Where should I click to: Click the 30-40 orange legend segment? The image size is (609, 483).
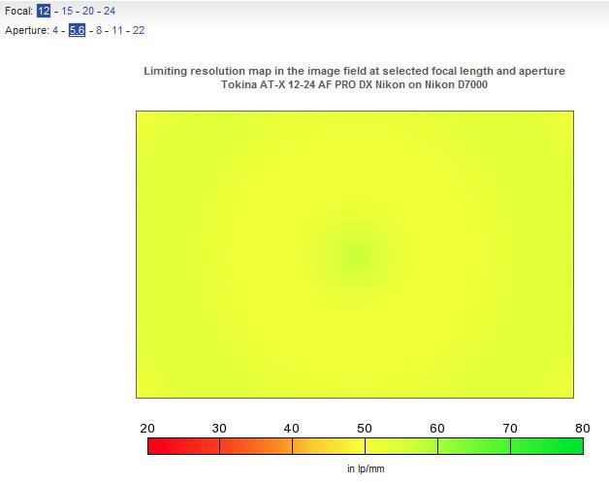pos(256,446)
